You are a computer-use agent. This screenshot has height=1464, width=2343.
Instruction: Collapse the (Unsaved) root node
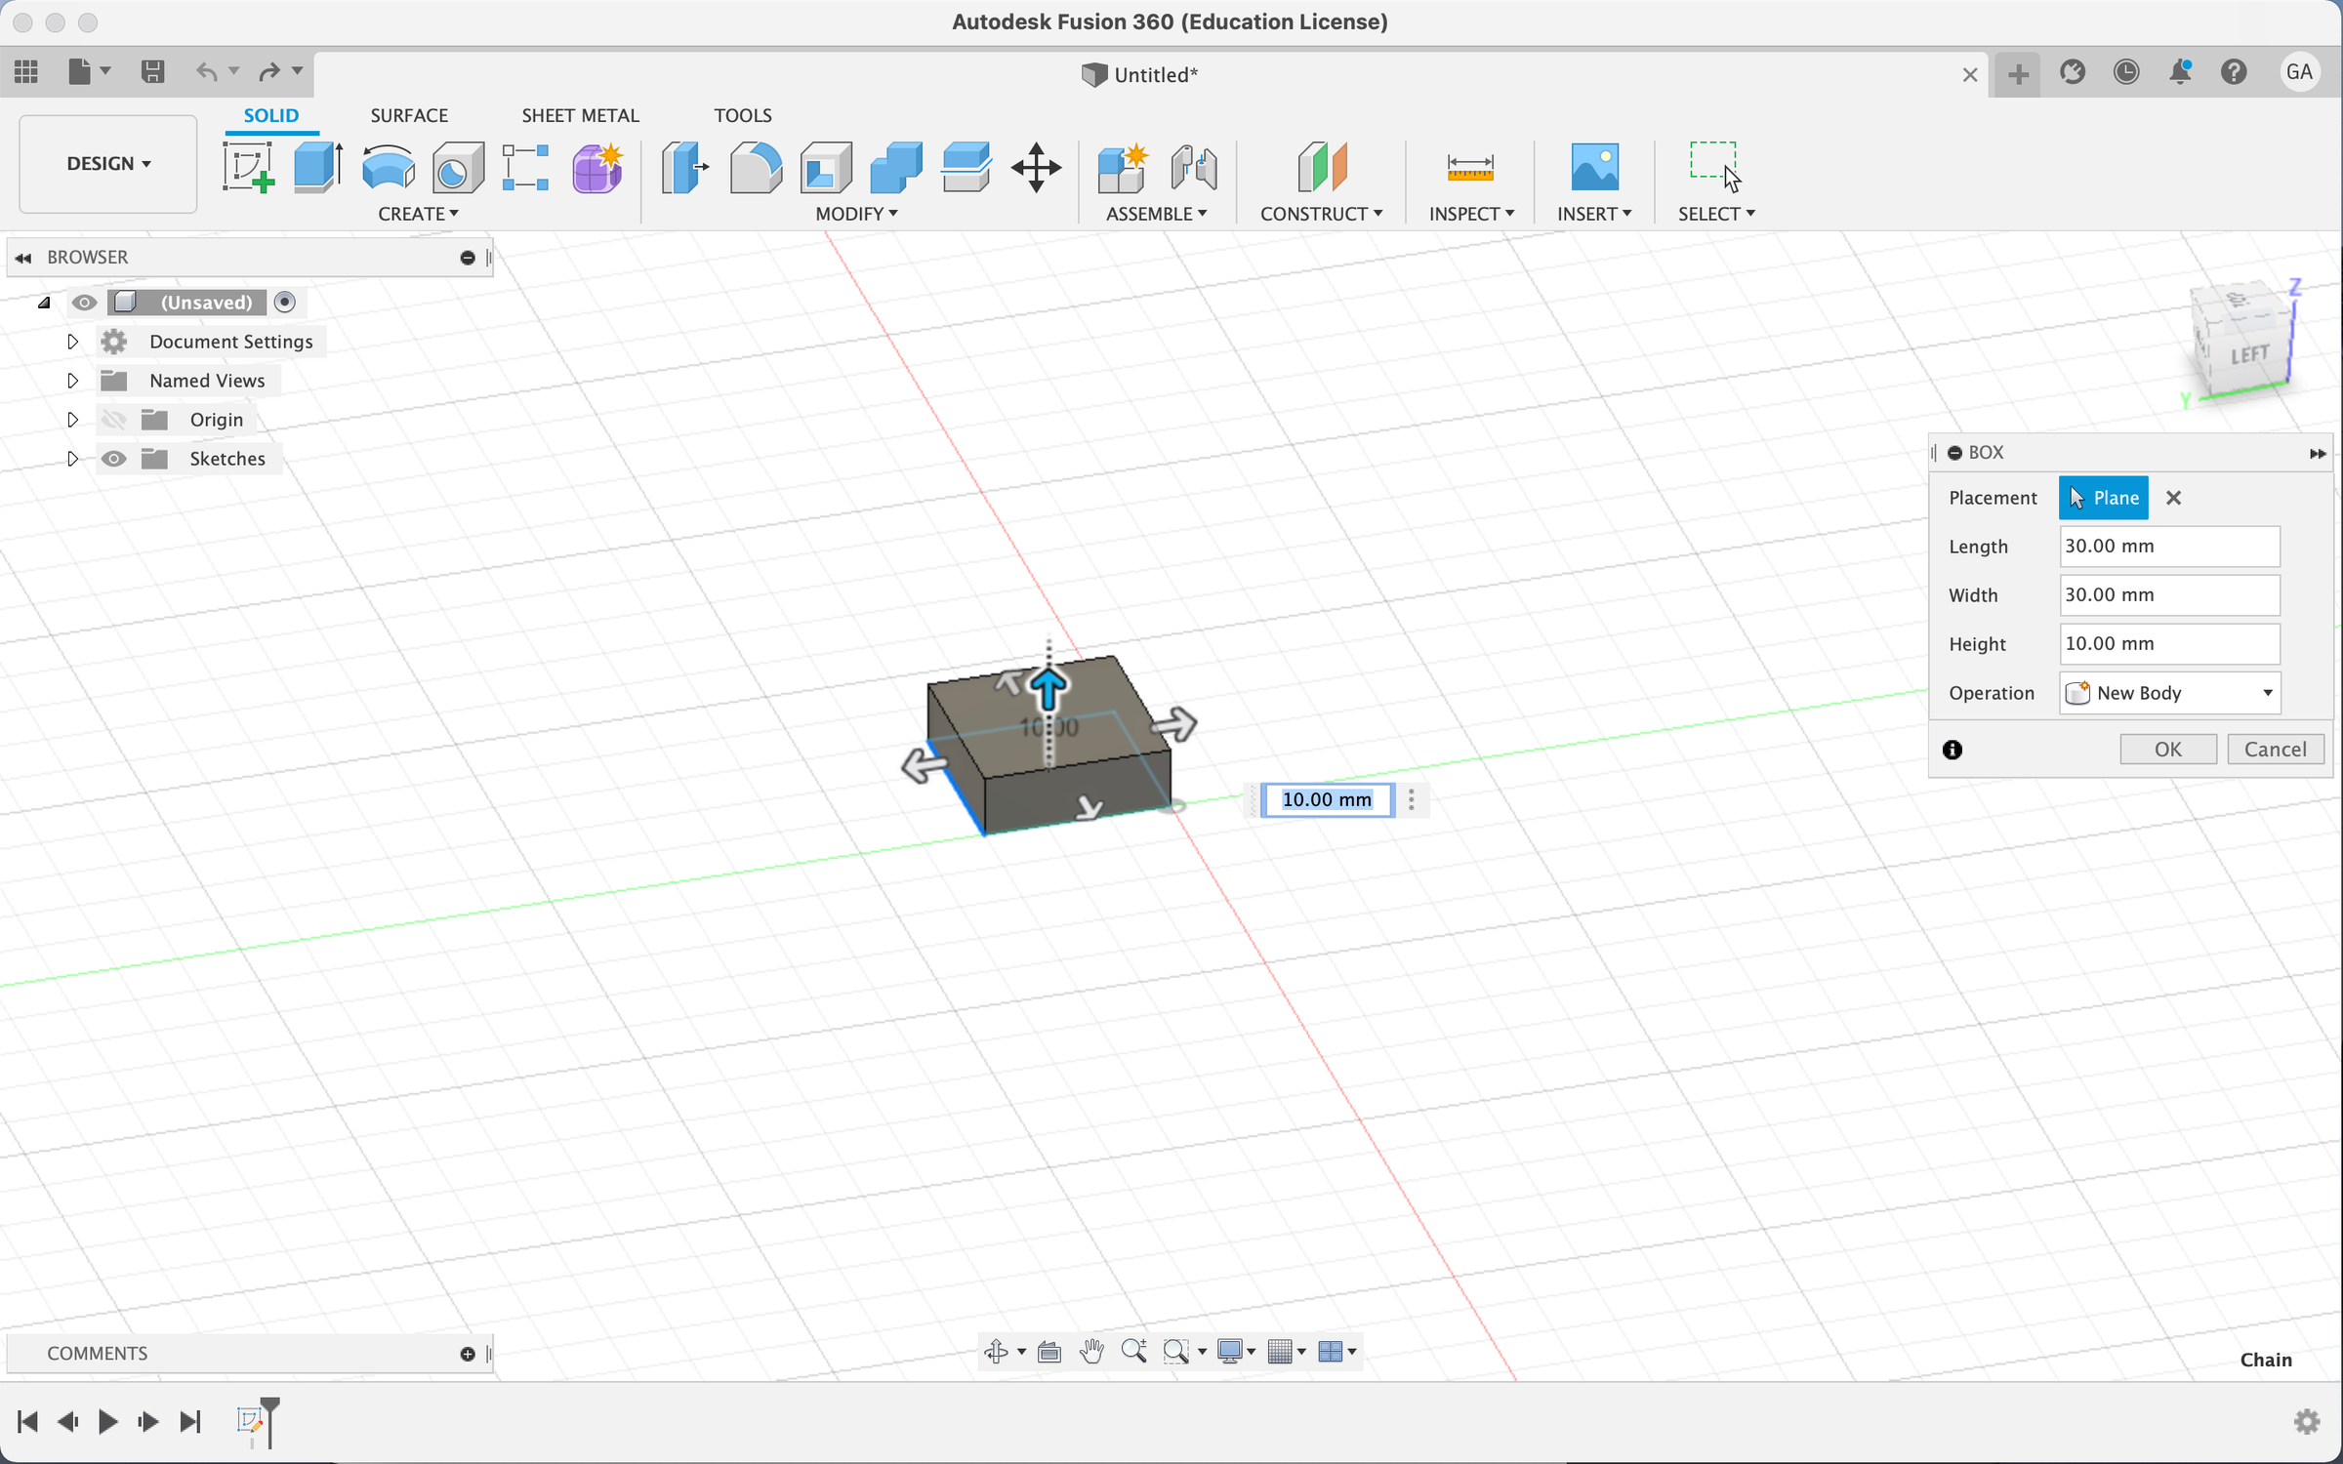[44, 303]
